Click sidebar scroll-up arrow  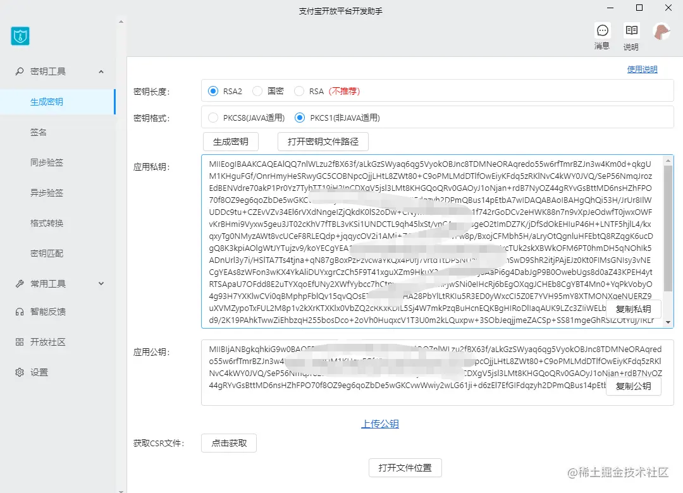(121, 21)
